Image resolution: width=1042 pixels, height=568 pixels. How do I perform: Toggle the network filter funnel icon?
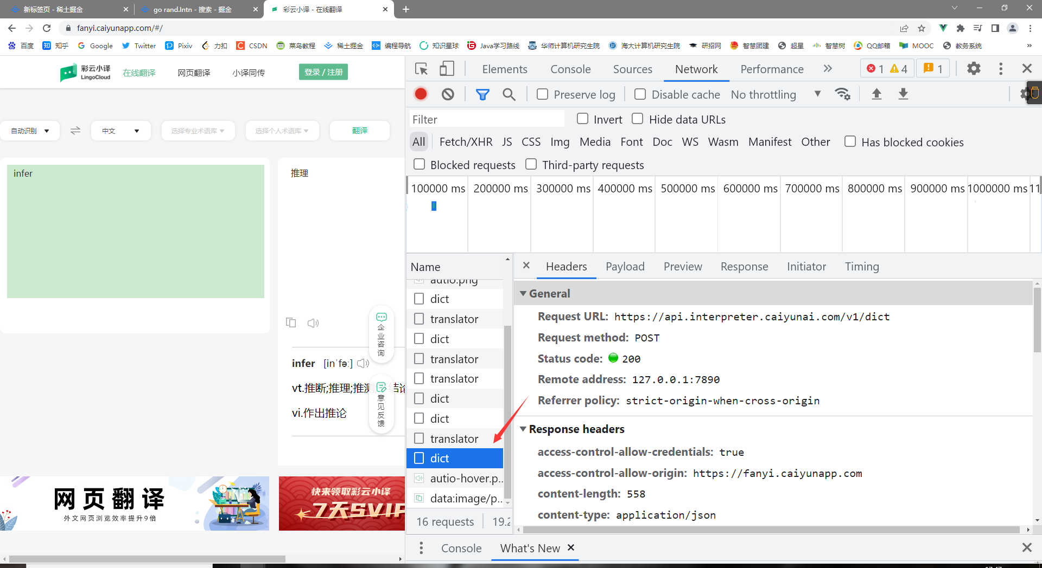click(482, 94)
